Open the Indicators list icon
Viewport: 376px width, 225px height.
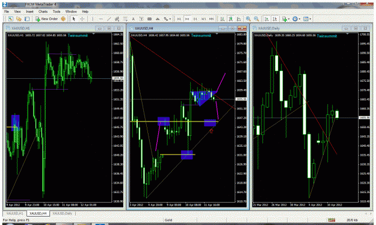tap(285, 19)
